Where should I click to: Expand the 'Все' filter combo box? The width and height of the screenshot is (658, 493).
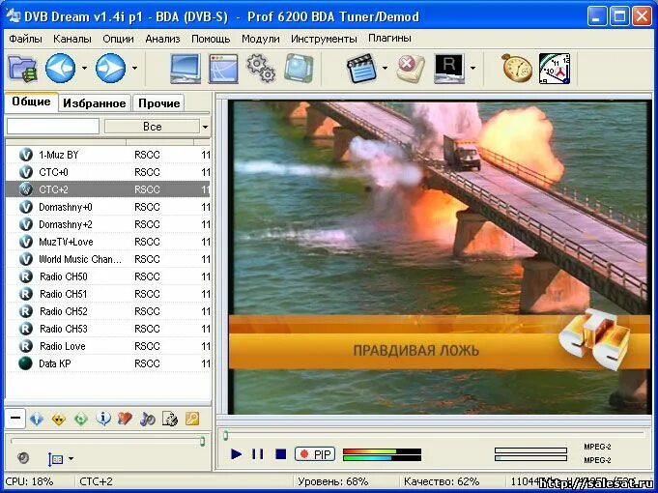[x=205, y=127]
